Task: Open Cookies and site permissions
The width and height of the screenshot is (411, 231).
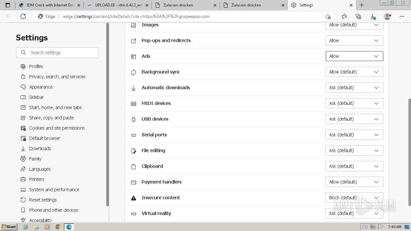Action: coord(57,128)
